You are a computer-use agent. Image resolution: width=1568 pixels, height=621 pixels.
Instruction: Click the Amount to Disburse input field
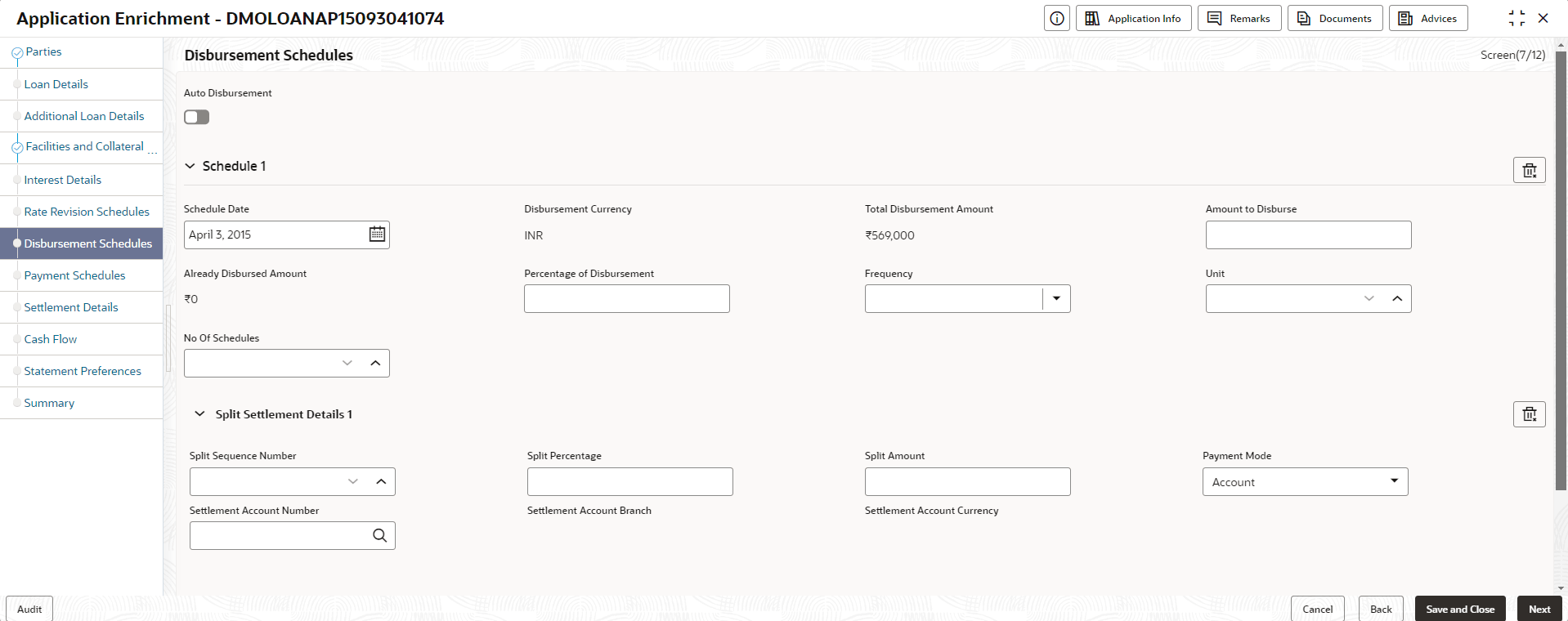coord(1308,235)
